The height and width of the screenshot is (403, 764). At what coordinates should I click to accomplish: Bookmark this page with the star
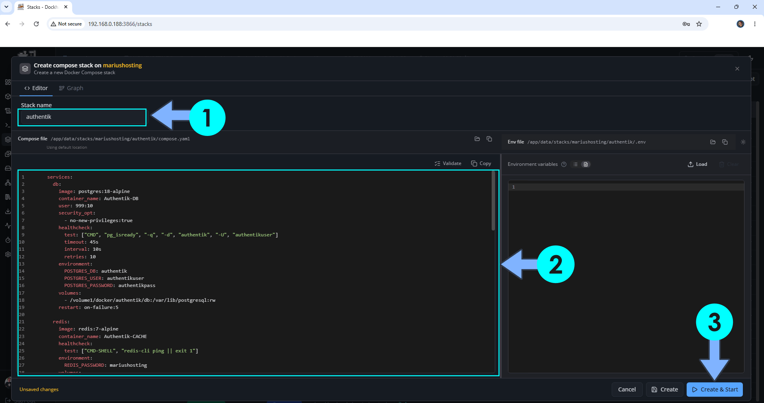click(699, 24)
